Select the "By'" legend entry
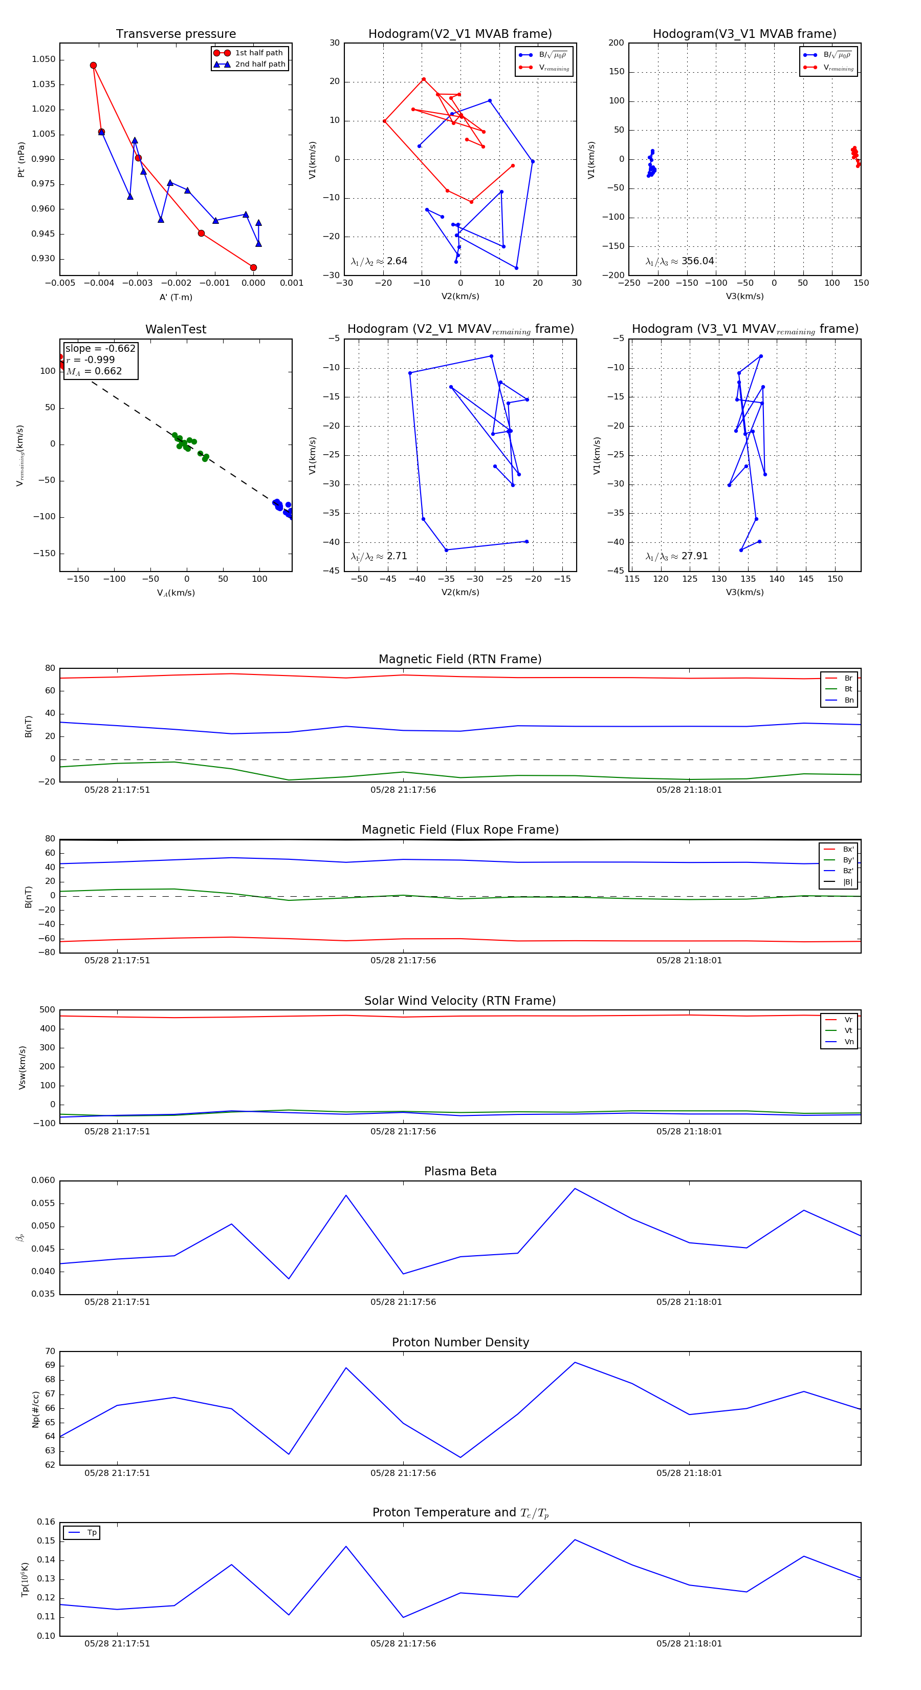This screenshot has height=1690, width=921. 839,860
